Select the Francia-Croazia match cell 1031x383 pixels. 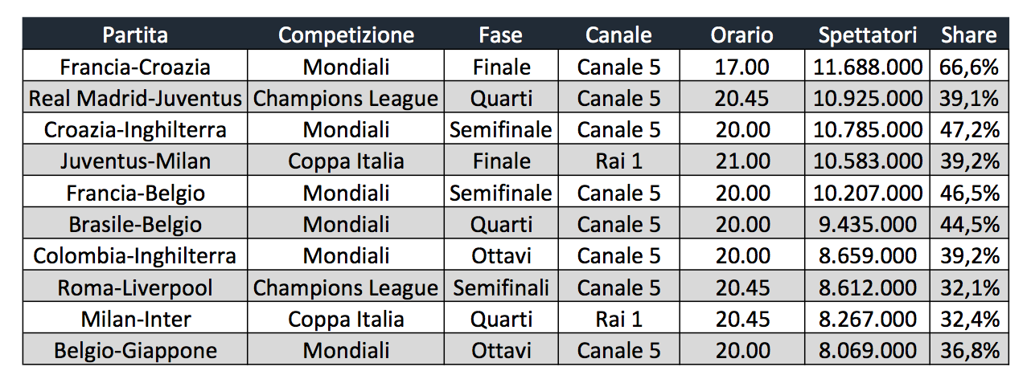coord(135,67)
